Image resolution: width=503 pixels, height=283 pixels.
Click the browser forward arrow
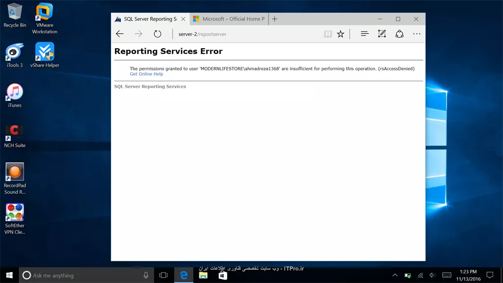coord(138,34)
